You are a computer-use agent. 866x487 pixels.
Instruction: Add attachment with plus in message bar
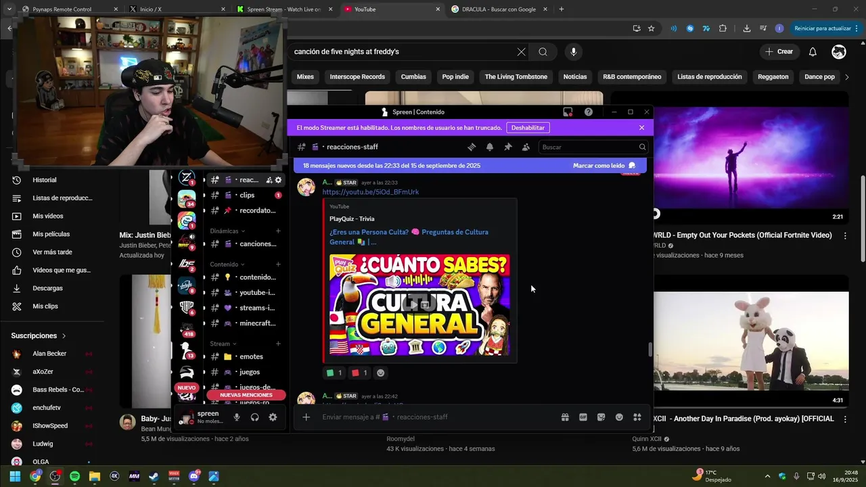306,417
